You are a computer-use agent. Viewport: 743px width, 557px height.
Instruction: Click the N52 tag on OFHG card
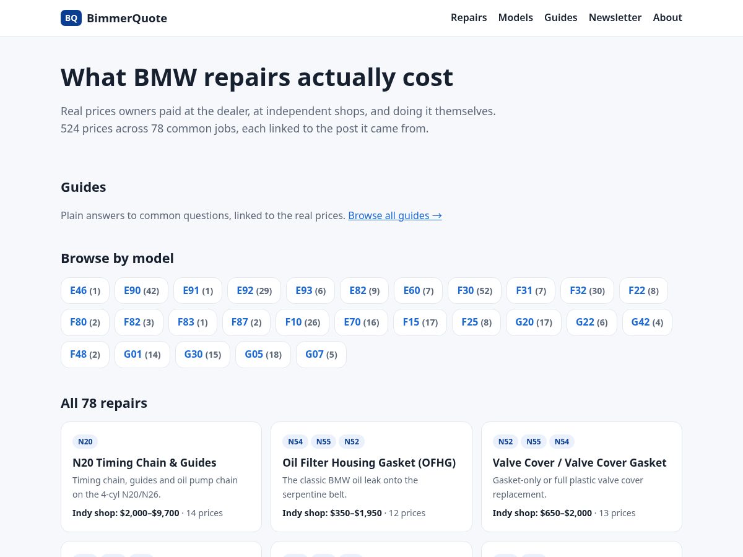[352, 441]
